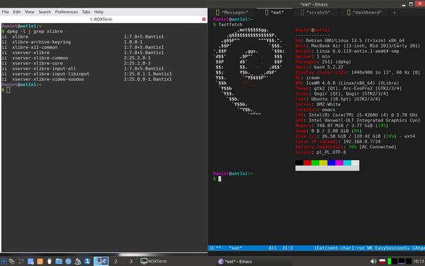Switch to workspace 2
Image resolution: width=425 pixels, height=266 pixels.
(x=116, y=261)
